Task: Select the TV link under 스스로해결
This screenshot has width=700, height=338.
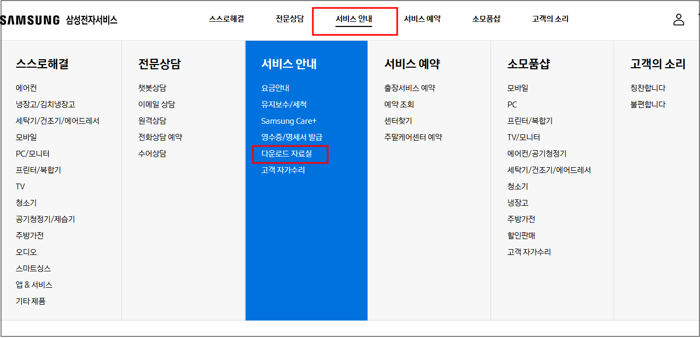Action: point(20,187)
